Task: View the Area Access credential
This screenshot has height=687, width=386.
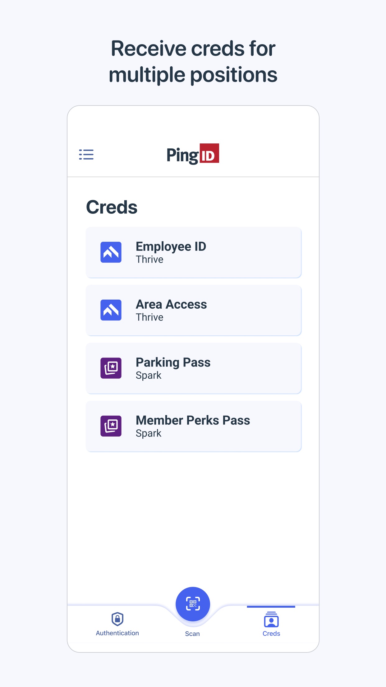Action: (x=193, y=310)
